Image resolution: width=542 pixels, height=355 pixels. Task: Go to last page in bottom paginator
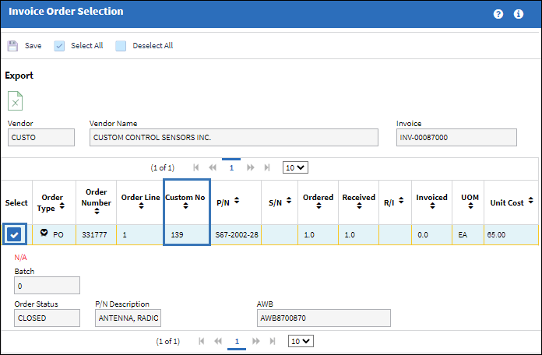coord(273,341)
